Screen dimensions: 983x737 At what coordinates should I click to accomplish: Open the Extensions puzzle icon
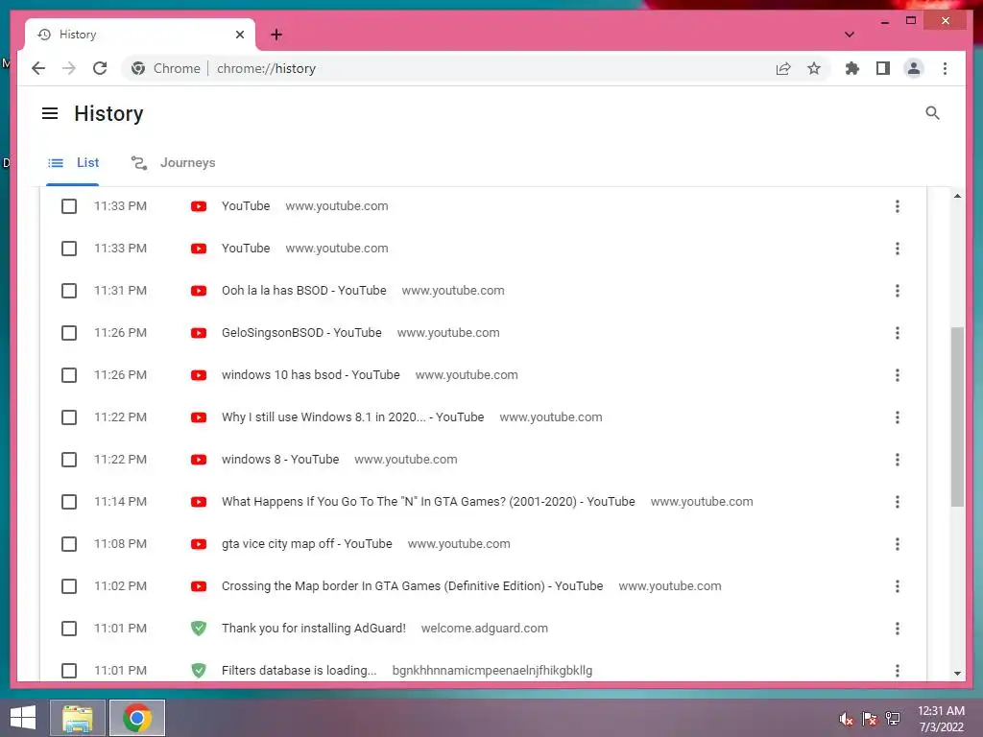[x=852, y=68]
